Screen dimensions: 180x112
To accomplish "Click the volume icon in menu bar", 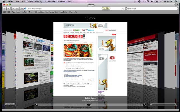I will pos(152,1).
